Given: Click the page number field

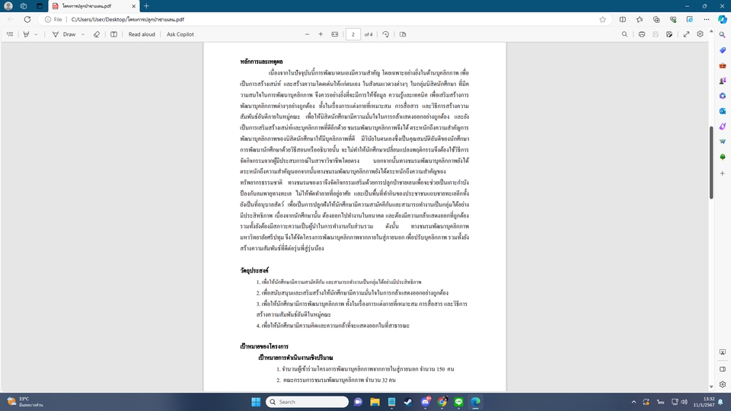Looking at the screenshot, I should click(x=353, y=34).
